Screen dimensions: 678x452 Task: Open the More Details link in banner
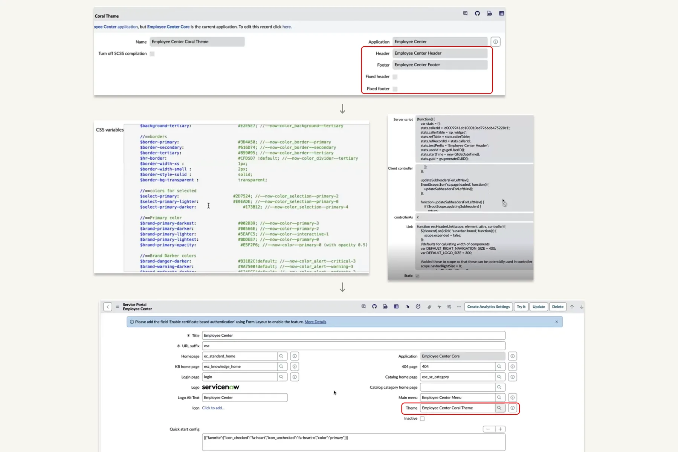(315, 322)
